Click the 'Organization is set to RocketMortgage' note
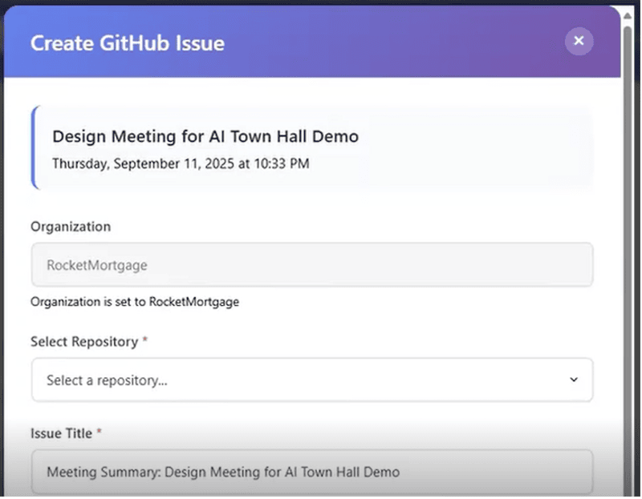The width and height of the screenshot is (642, 499). tap(135, 302)
